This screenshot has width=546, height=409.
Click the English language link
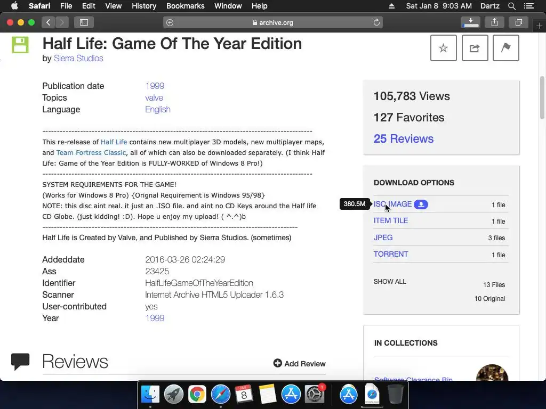click(x=158, y=109)
